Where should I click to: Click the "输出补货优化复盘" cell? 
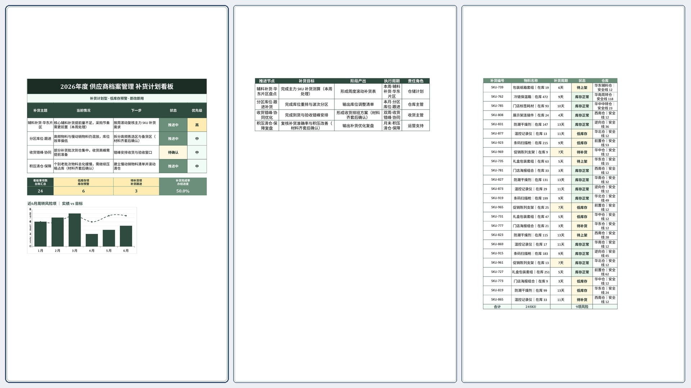pos(358,126)
